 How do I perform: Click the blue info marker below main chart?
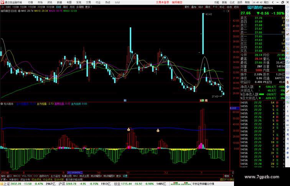[x=125, y=100]
